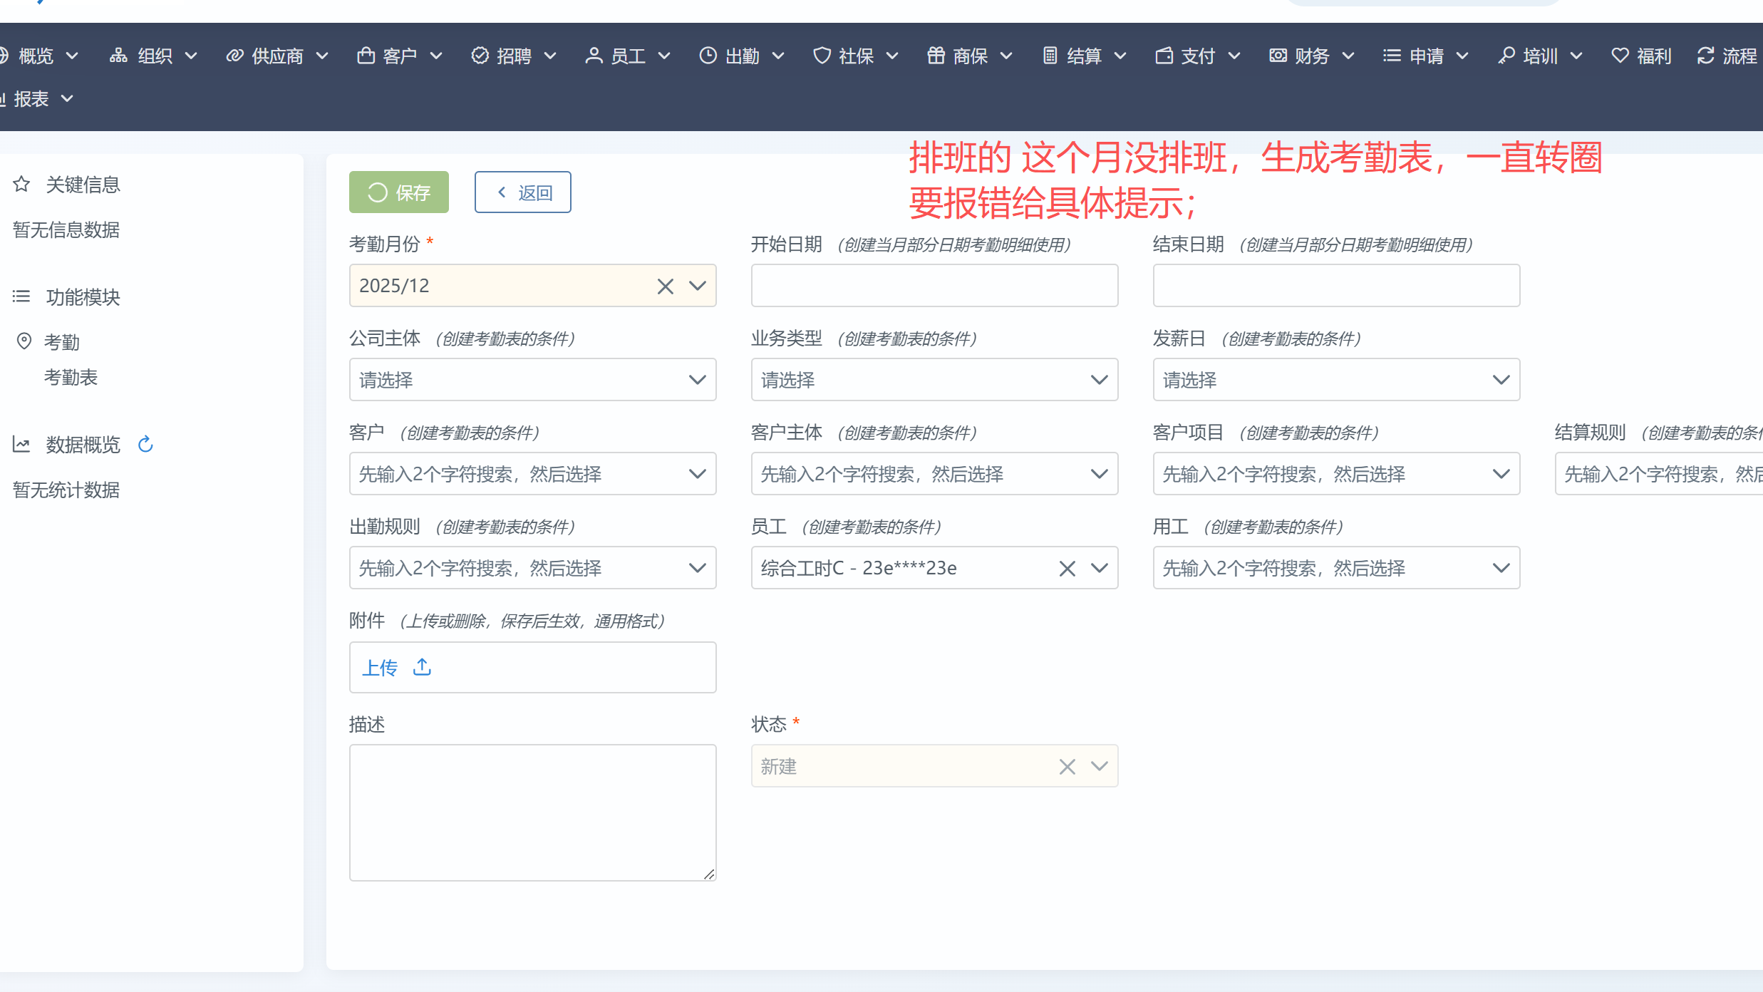Select 考勤表 in the sidebar
Viewport: 1763px width, 992px height.
pos(71,378)
